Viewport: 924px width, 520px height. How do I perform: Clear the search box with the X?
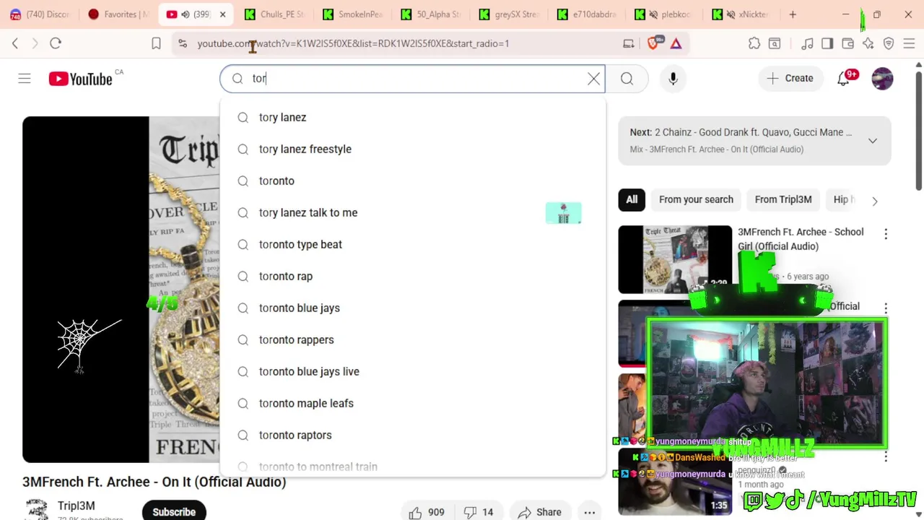pos(593,79)
